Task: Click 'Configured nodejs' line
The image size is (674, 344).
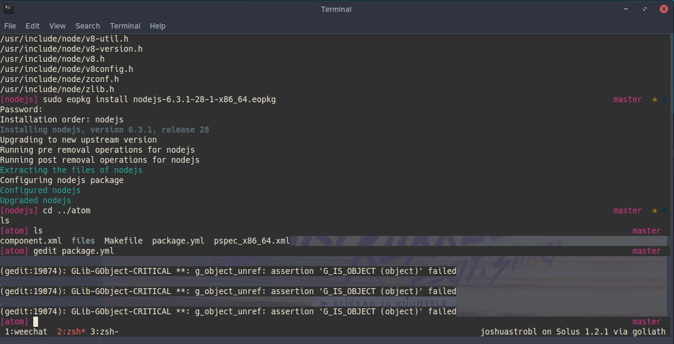Action: point(40,190)
